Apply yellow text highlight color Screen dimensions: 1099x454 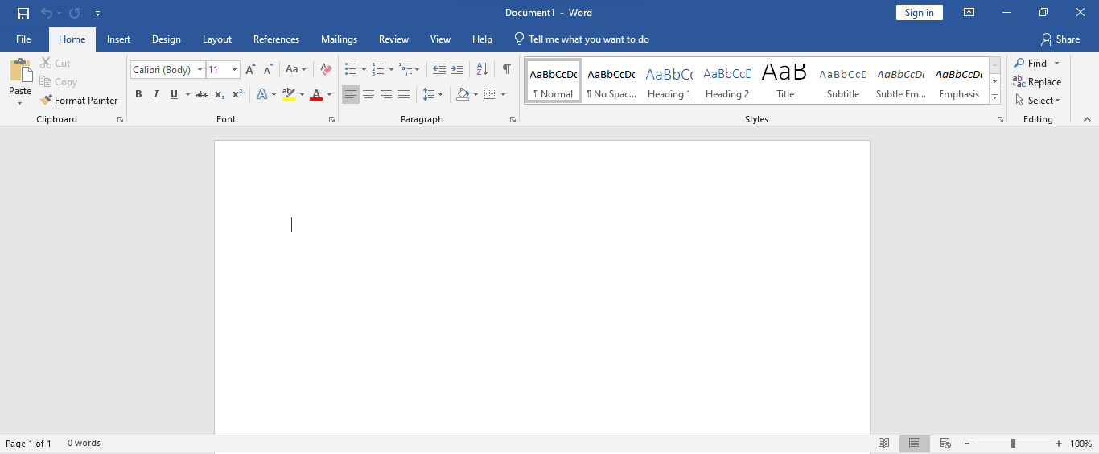pos(289,94)
